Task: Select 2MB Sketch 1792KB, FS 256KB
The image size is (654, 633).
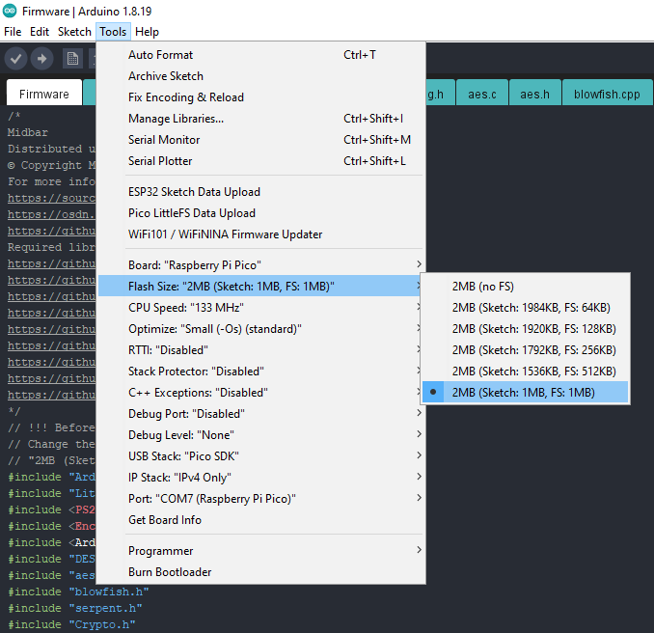Action: coord(525,350)
